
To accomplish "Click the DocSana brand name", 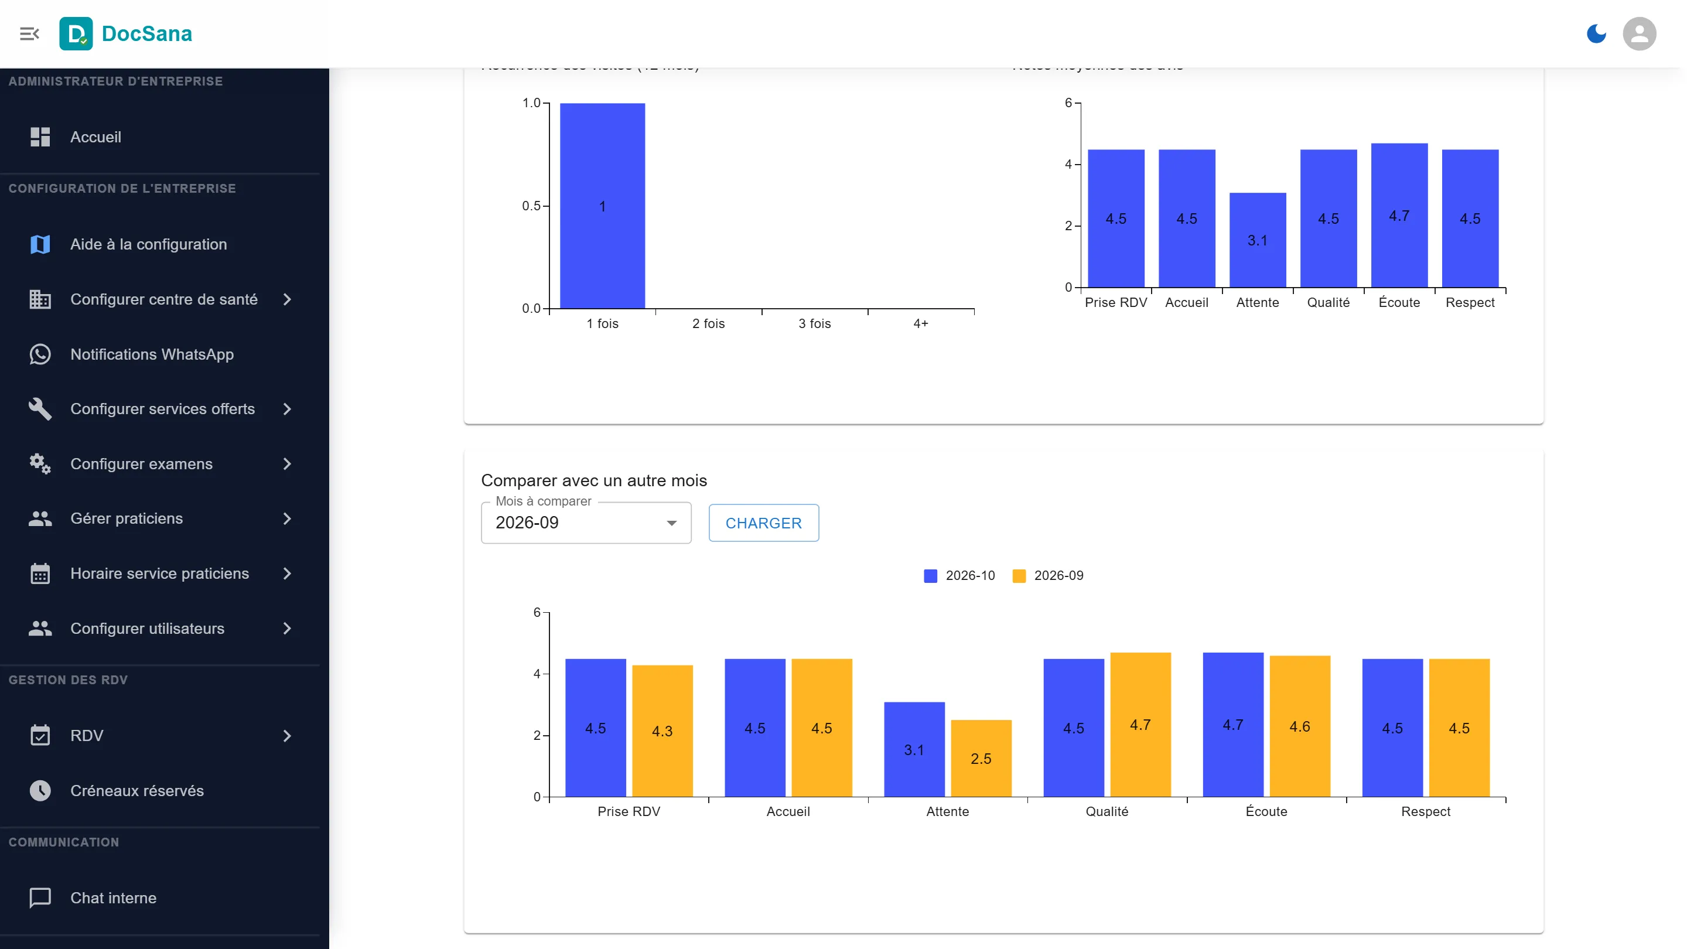I will [x=146, y=33].
